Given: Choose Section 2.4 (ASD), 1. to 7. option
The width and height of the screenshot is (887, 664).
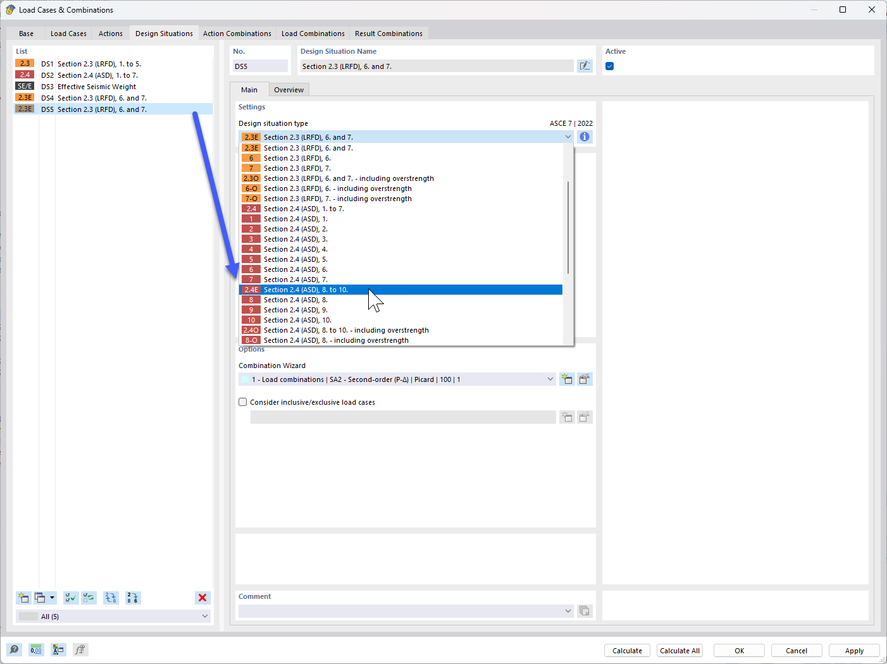Looking at the screenshot, I should [x=401, y=209].
